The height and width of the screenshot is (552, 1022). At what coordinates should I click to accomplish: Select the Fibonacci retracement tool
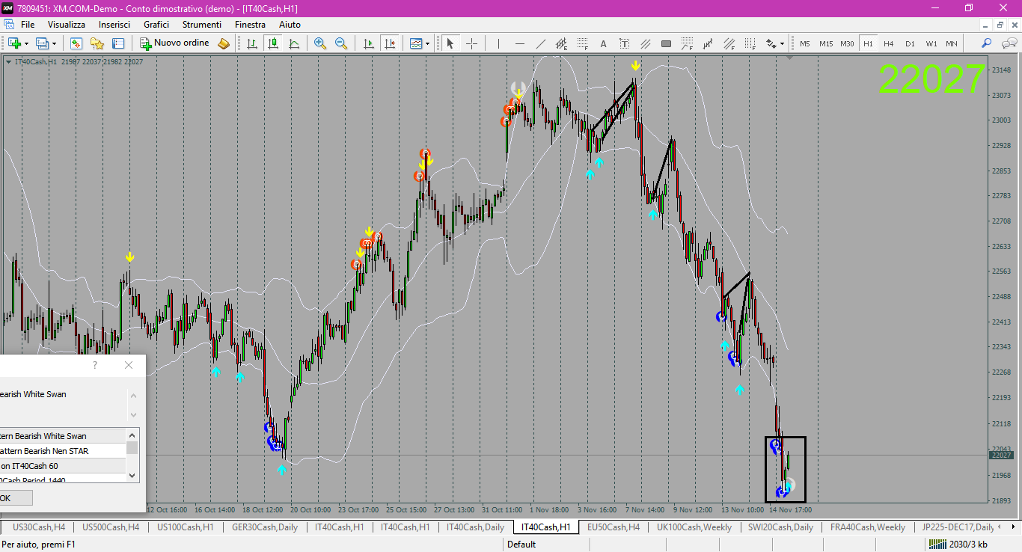pos(583,43)
